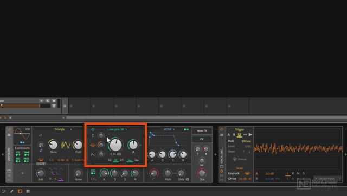The height and width of the screenshot is (196, 347).
Task: Click the Oscilloscope Offset value field
Action: [245, 179]
